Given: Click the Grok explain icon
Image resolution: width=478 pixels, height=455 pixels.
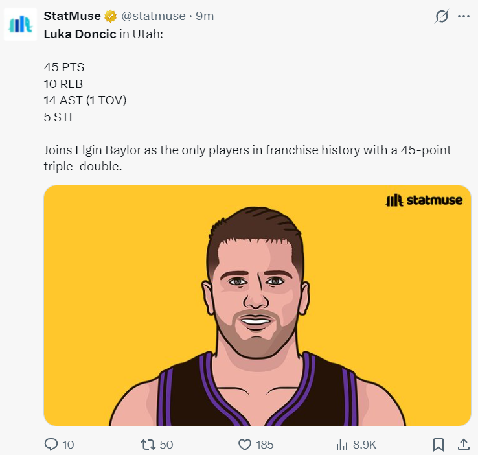Looking at the screenshot, I should [x=442, y=16].
